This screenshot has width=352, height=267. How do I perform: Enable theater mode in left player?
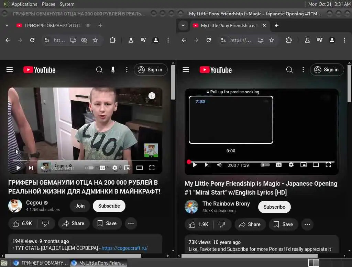tap(140, 168)
